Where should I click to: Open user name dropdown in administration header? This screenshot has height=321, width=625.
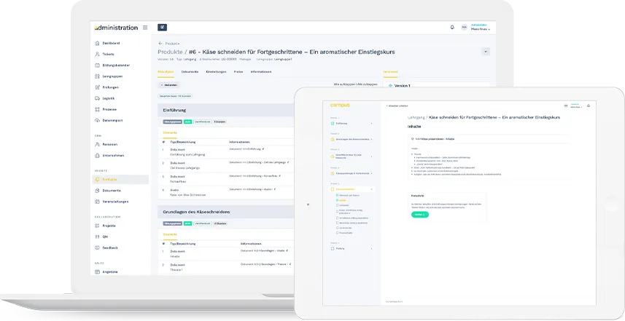[x=481, y=28]
